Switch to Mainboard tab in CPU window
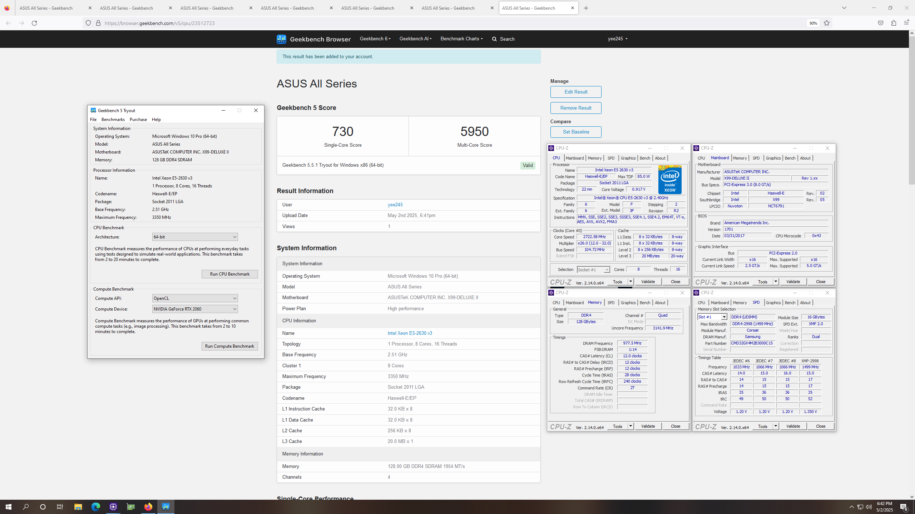Viewport: 915px width, 514px height. tap(574, 158)
